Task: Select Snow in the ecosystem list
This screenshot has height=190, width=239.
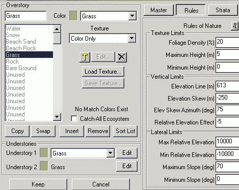Action: [x=29, y=35]
